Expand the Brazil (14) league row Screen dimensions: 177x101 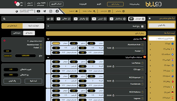click(162, 71)
